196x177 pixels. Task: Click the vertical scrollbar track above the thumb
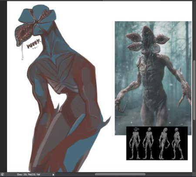click(x=194, y=31)
